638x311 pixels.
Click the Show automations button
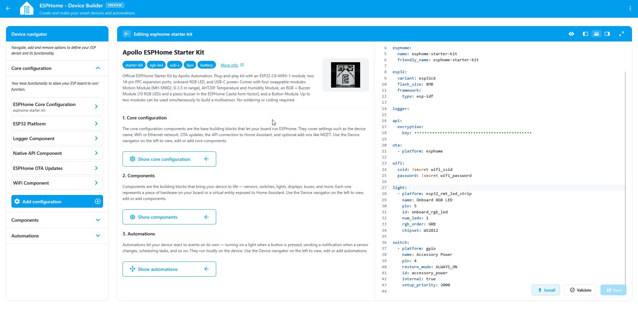pyautogui.click(x=169, y=269)
